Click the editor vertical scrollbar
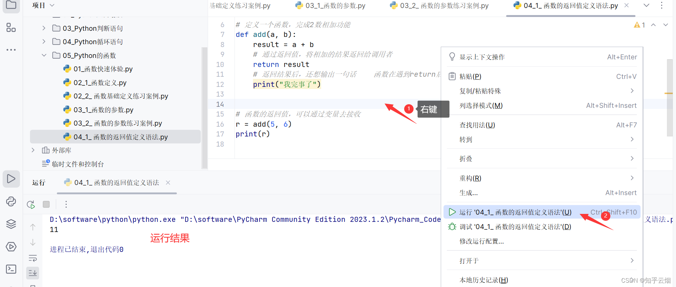The width and height of the screenshot is (676, 287). 670,98
